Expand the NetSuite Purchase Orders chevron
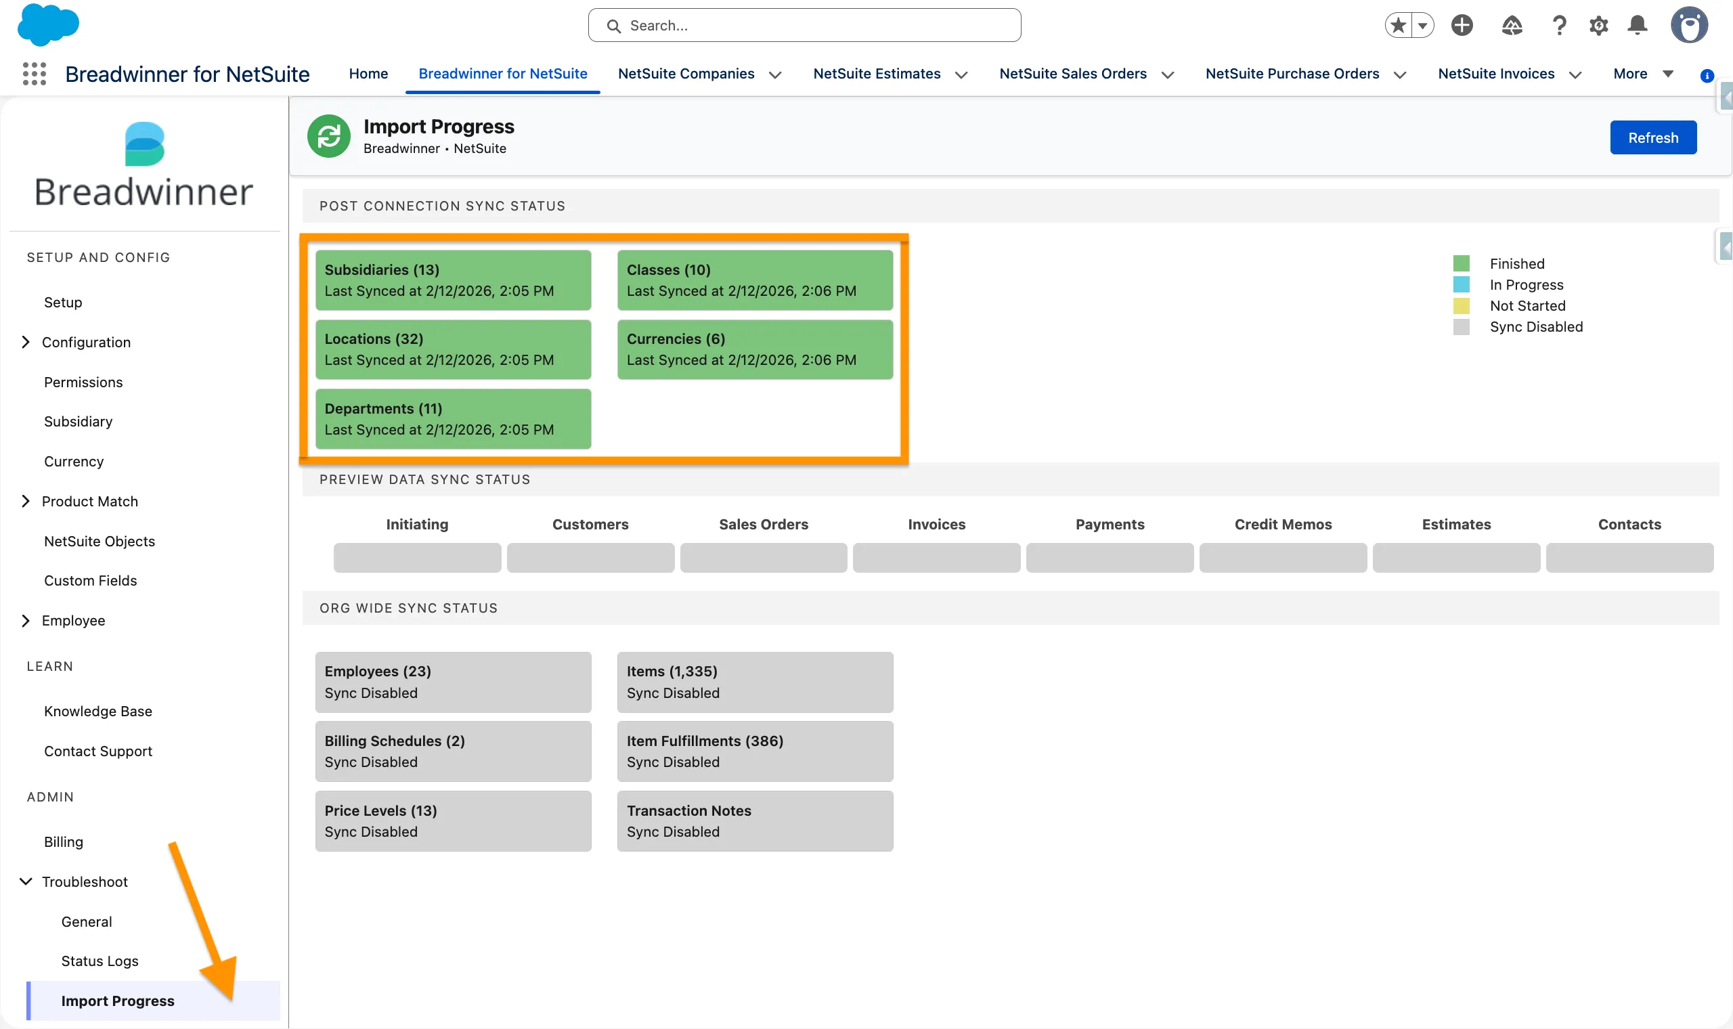 tap(1399, 75)
